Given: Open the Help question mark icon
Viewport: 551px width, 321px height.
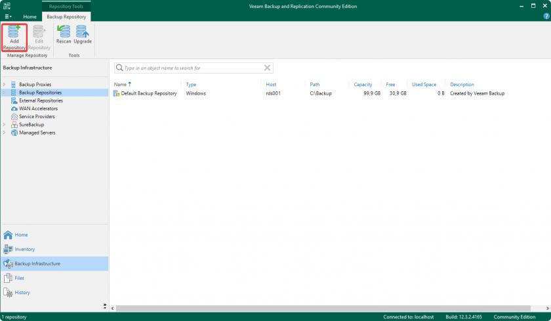Looking at the screenshot, I should (x=546, y=16).
